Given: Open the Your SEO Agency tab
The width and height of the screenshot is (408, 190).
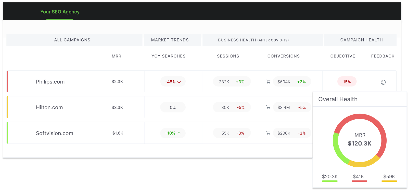Looking at the screenshot, I should [x=60, y=12].
